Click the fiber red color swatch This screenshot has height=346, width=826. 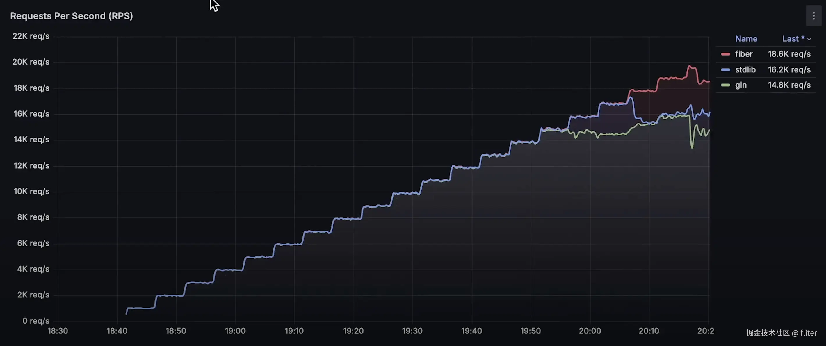coord(725,54)
